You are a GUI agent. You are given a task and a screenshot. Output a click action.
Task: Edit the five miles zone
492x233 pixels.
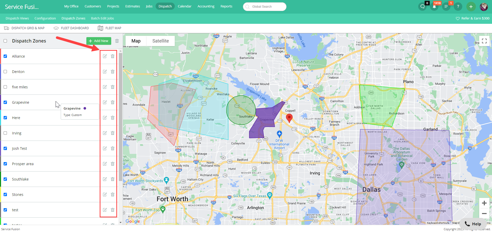point(105,87)
